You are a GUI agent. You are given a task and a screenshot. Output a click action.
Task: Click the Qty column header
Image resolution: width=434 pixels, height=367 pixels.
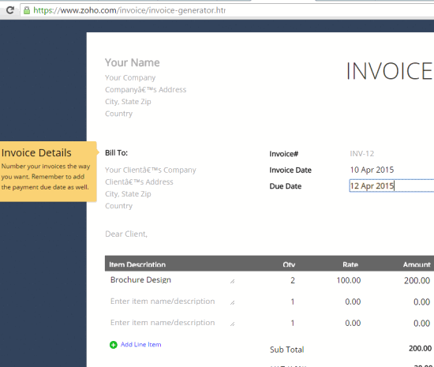(289, 264)
